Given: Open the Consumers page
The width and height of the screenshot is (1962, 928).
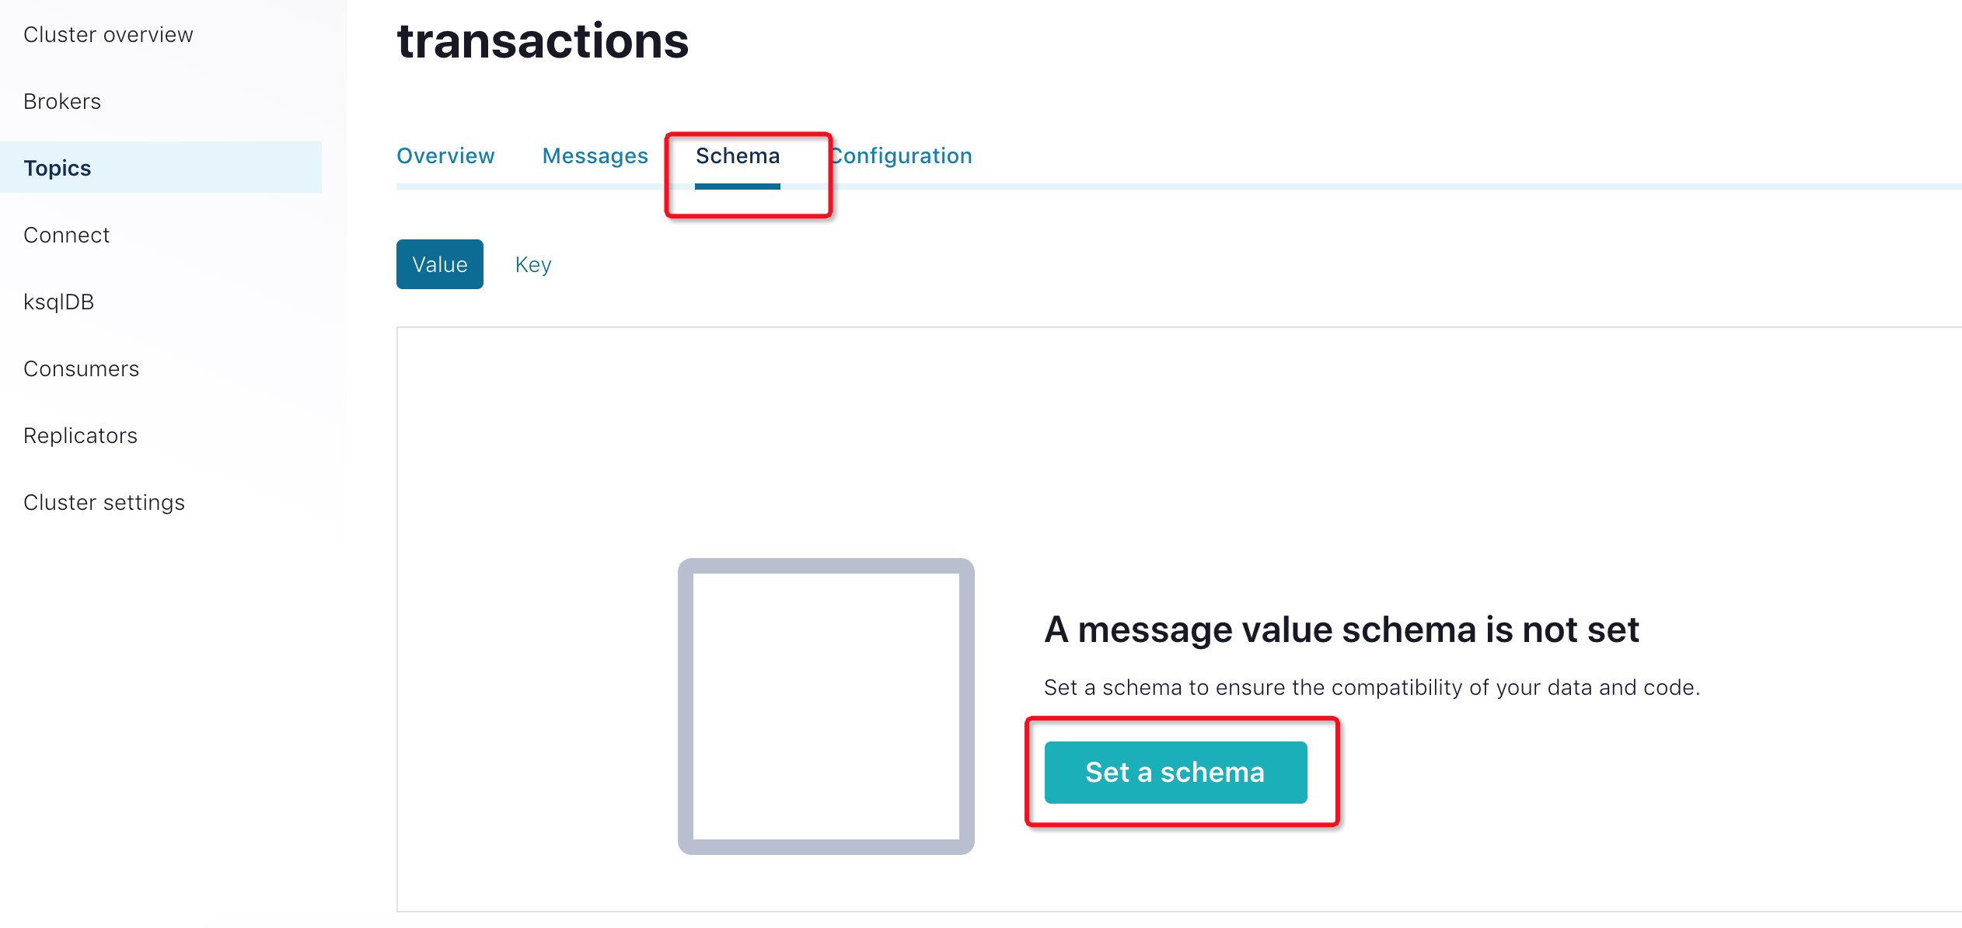Looking at the screenshot, I should [x=81, y=368].
